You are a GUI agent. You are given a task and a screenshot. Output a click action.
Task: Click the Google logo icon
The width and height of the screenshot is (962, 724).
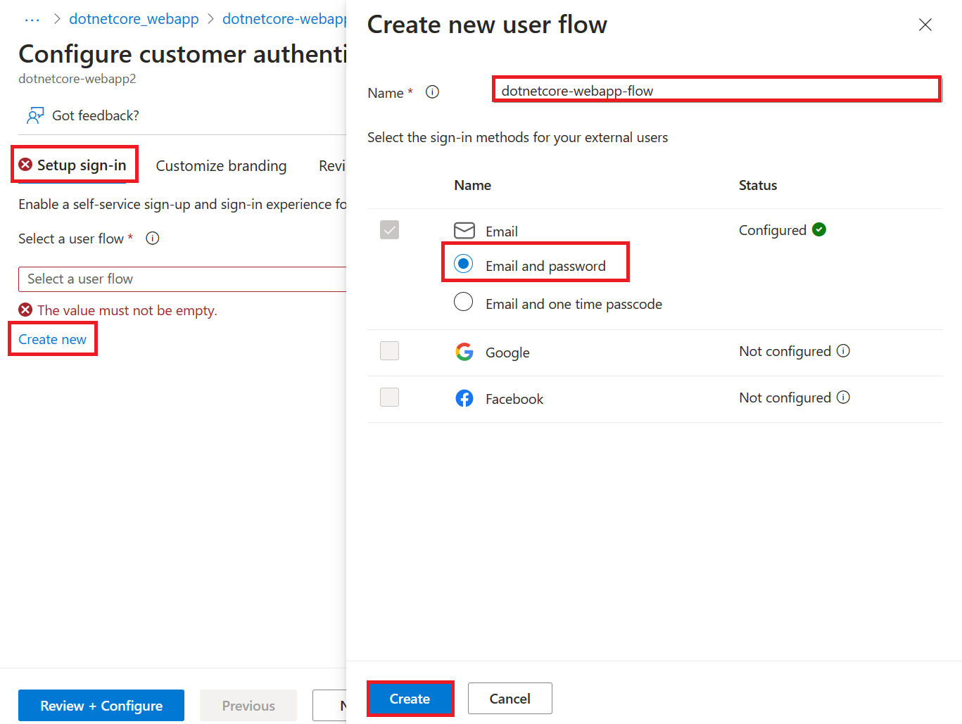(464, 352)
